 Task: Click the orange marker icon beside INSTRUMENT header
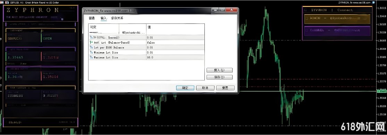[42, 31]
